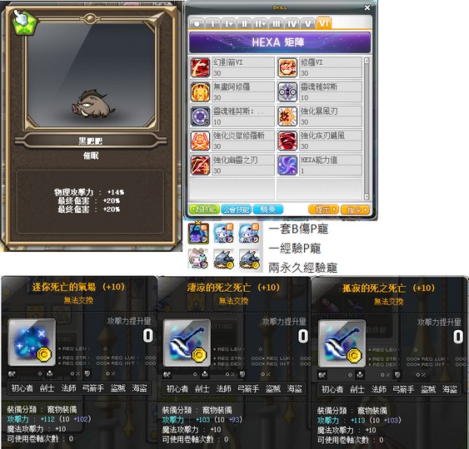Select the 強化幽靈之刃 skill icon
This screenshot has height=449, width=469.
200,165
